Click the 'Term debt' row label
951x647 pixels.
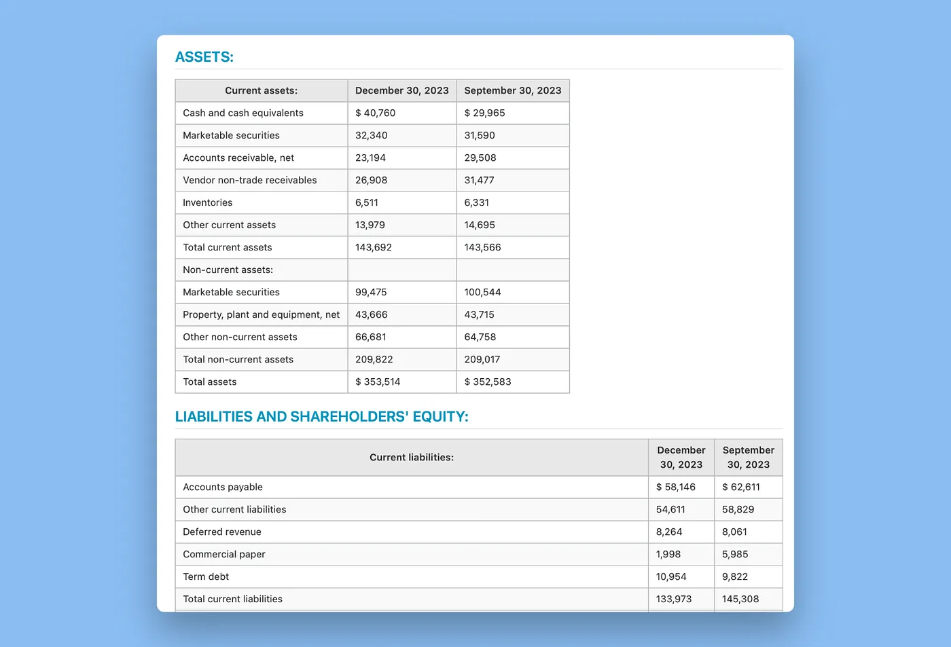(x=206, y=577)
